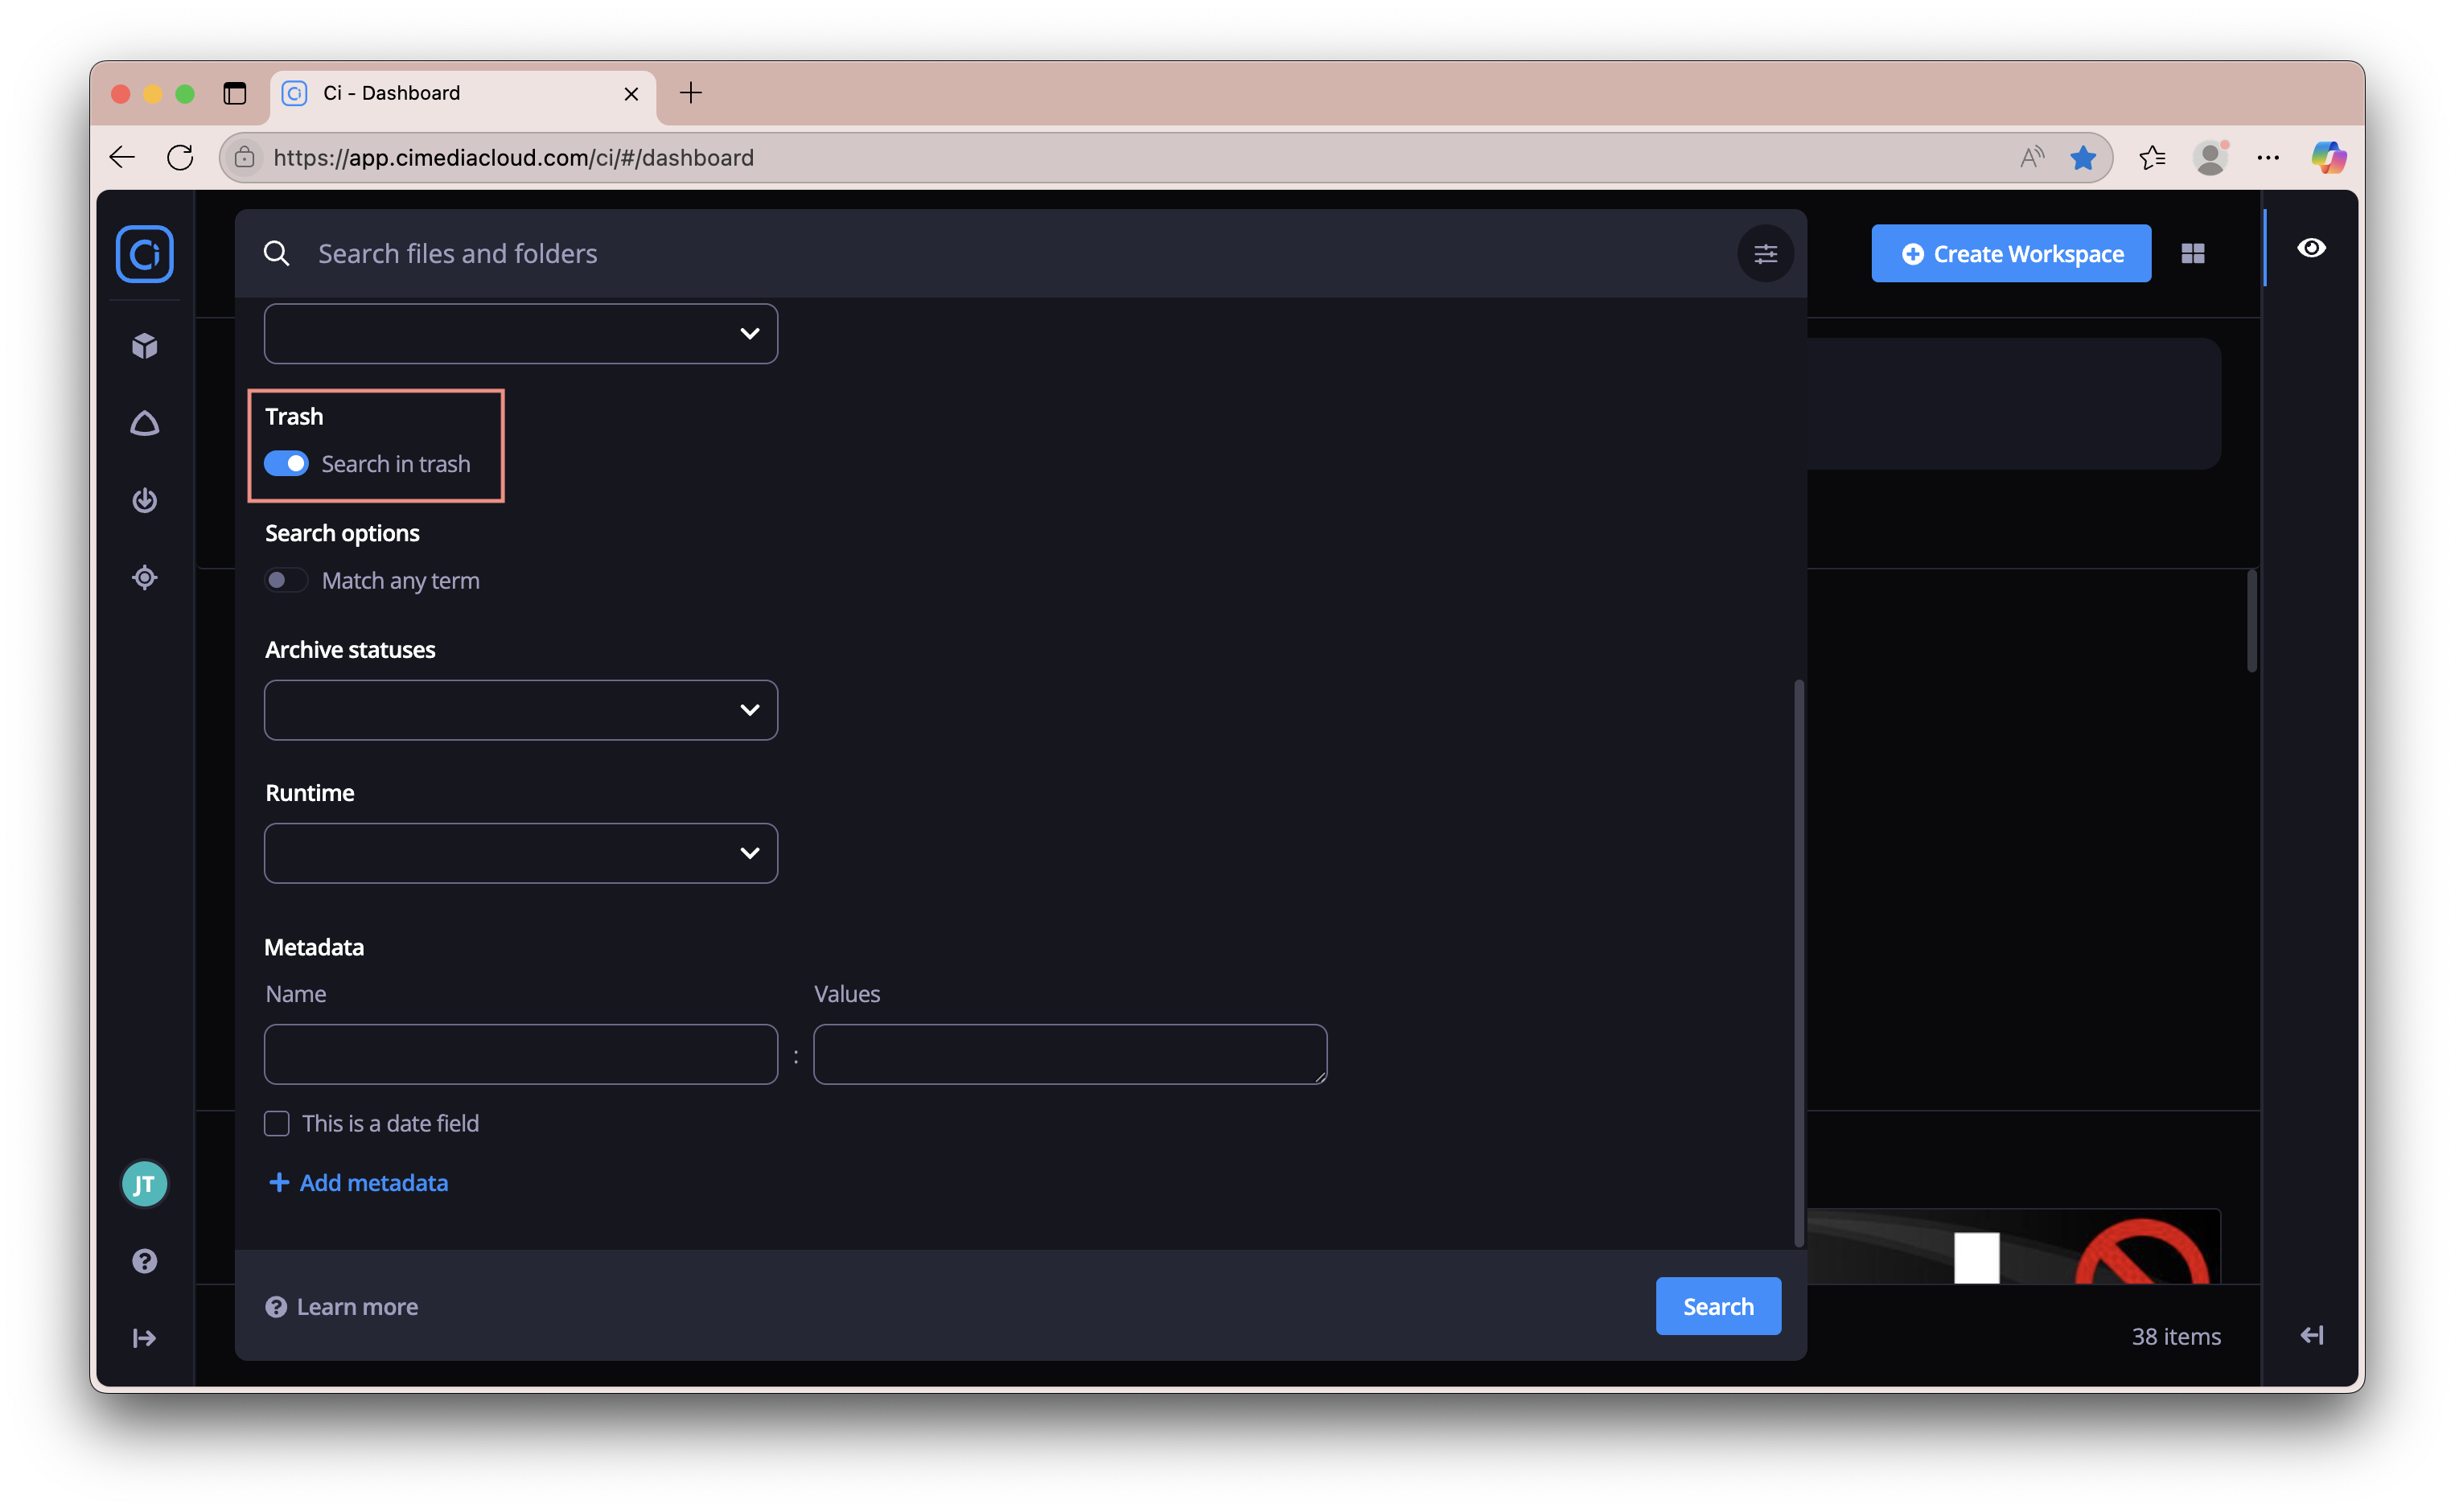Toggle the advanced search filters icon

click(1765, 254)
